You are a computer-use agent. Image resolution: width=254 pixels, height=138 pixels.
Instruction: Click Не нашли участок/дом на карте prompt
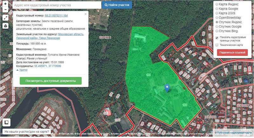(27, 132)
